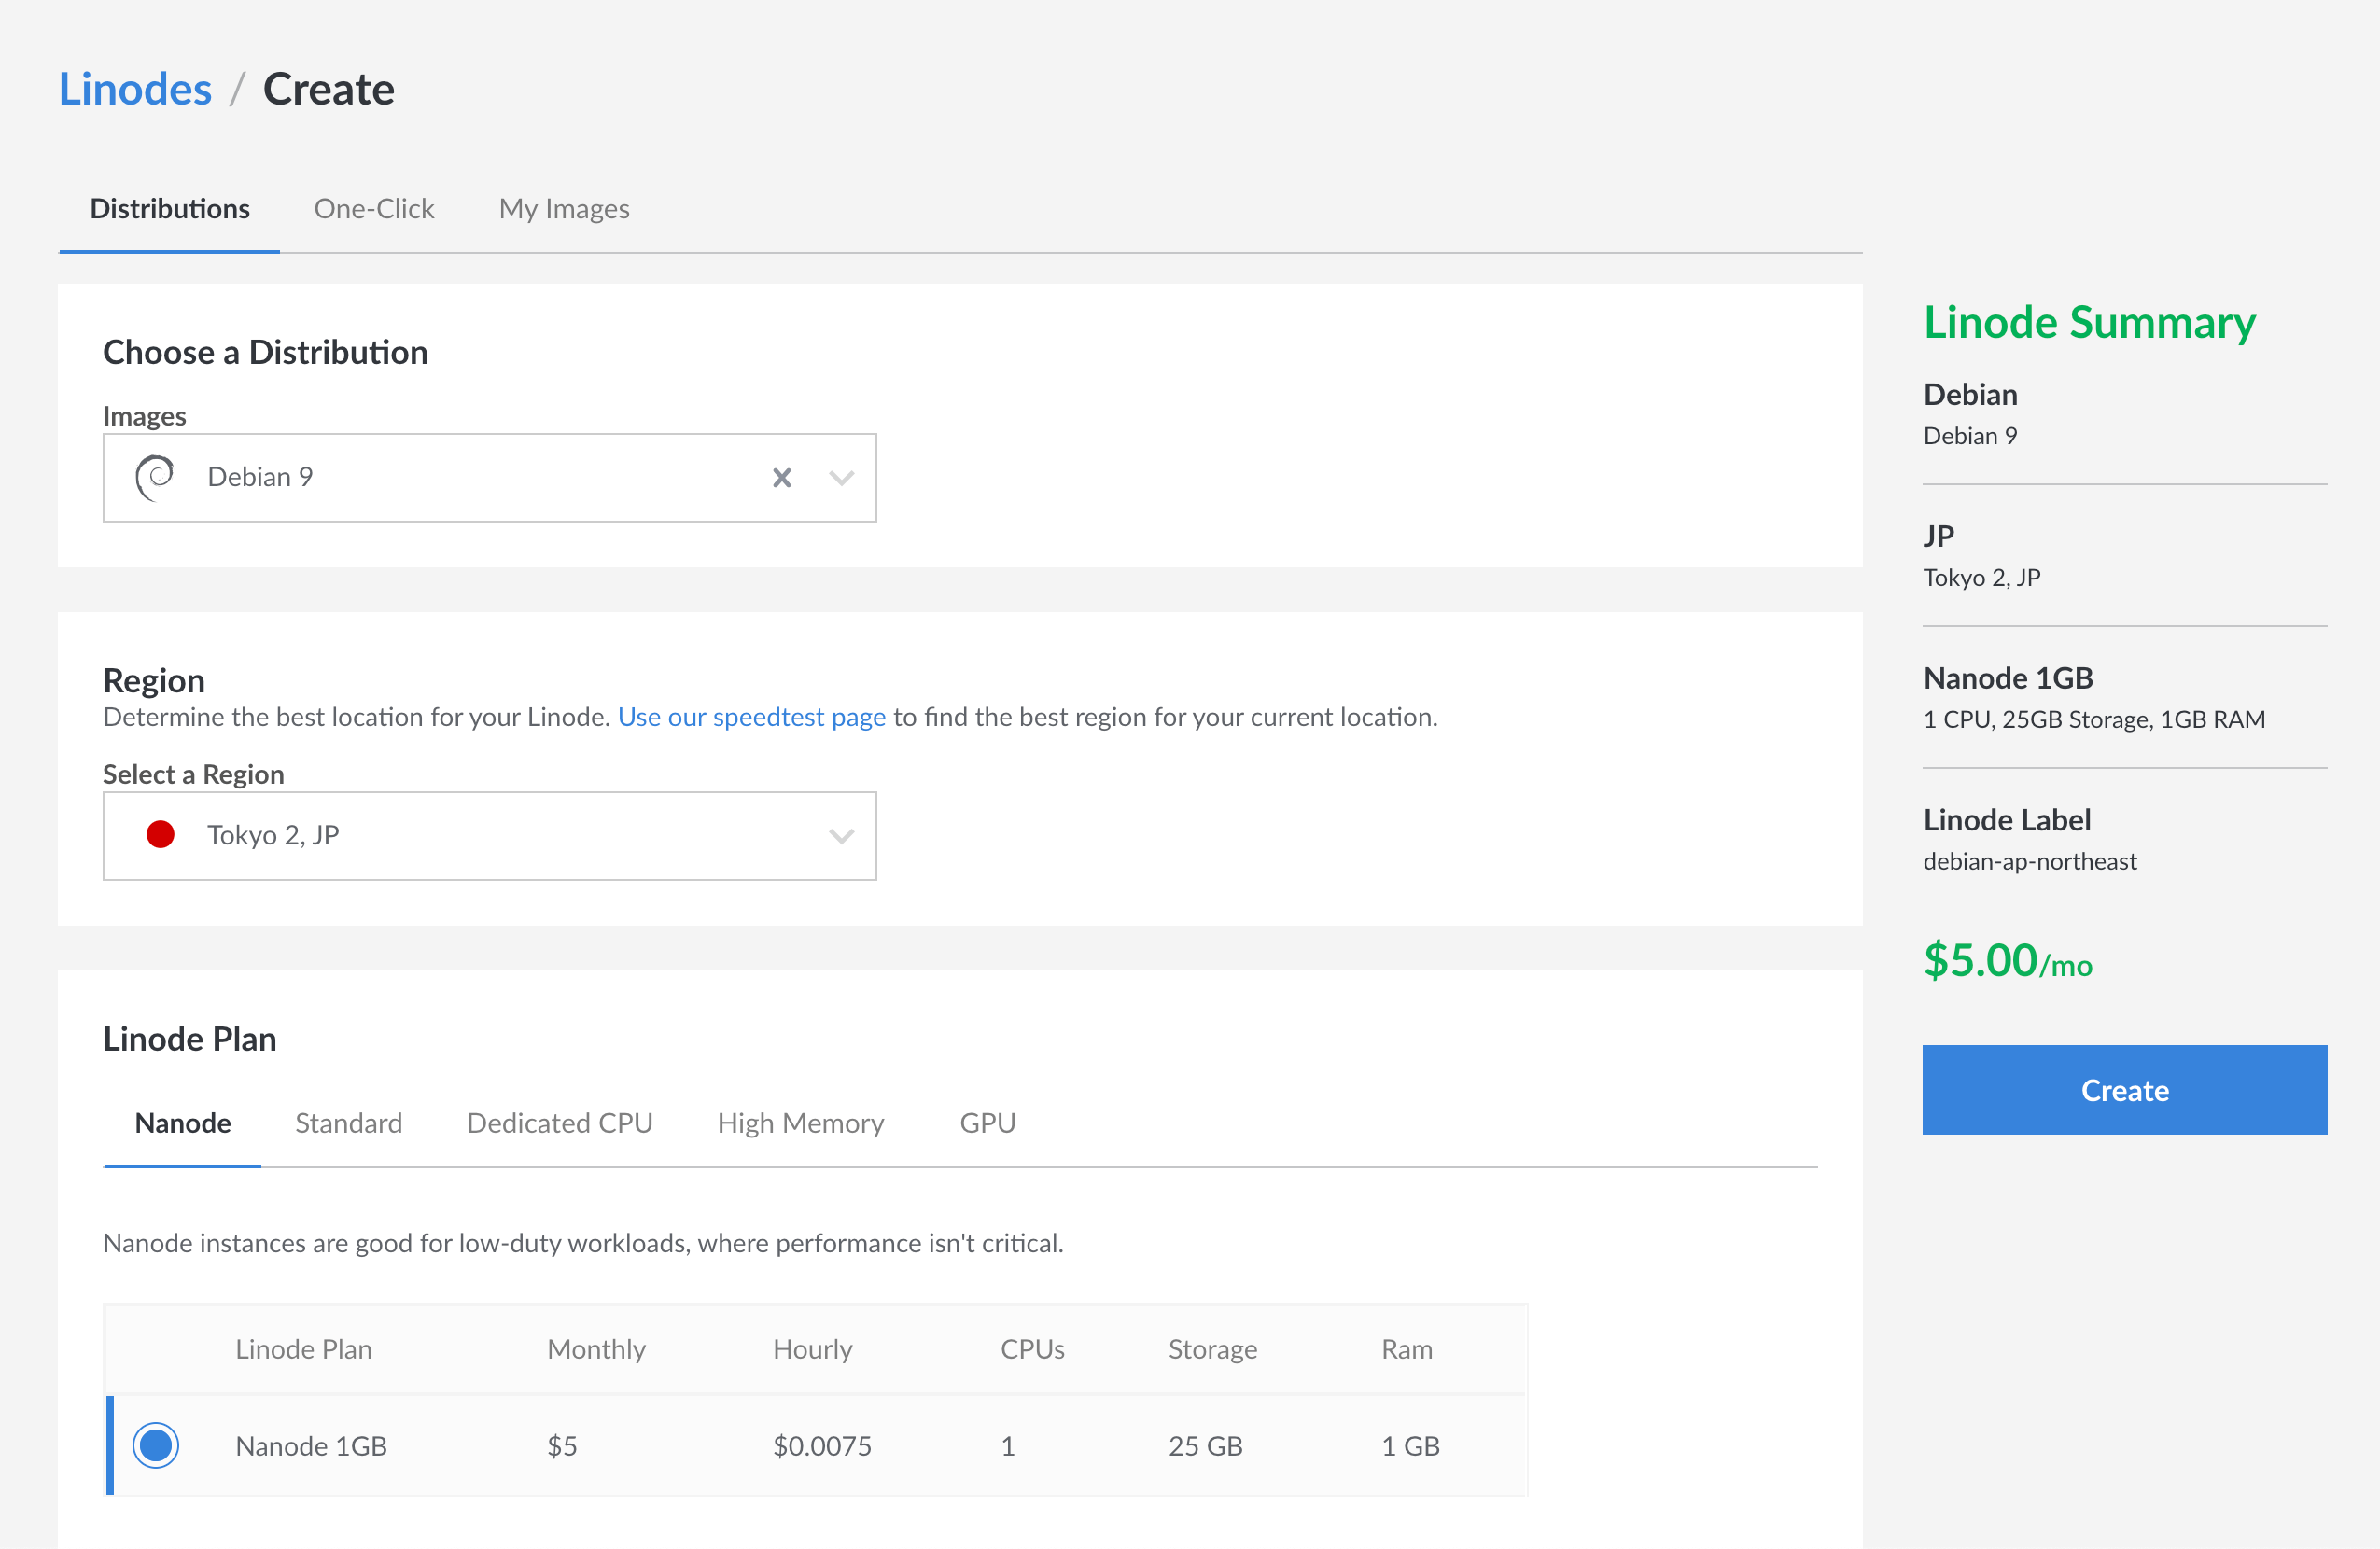Go back to Linodes breadcrumb link
Viewport: 2380px width, 1549px height.
[x=135, y=89]
